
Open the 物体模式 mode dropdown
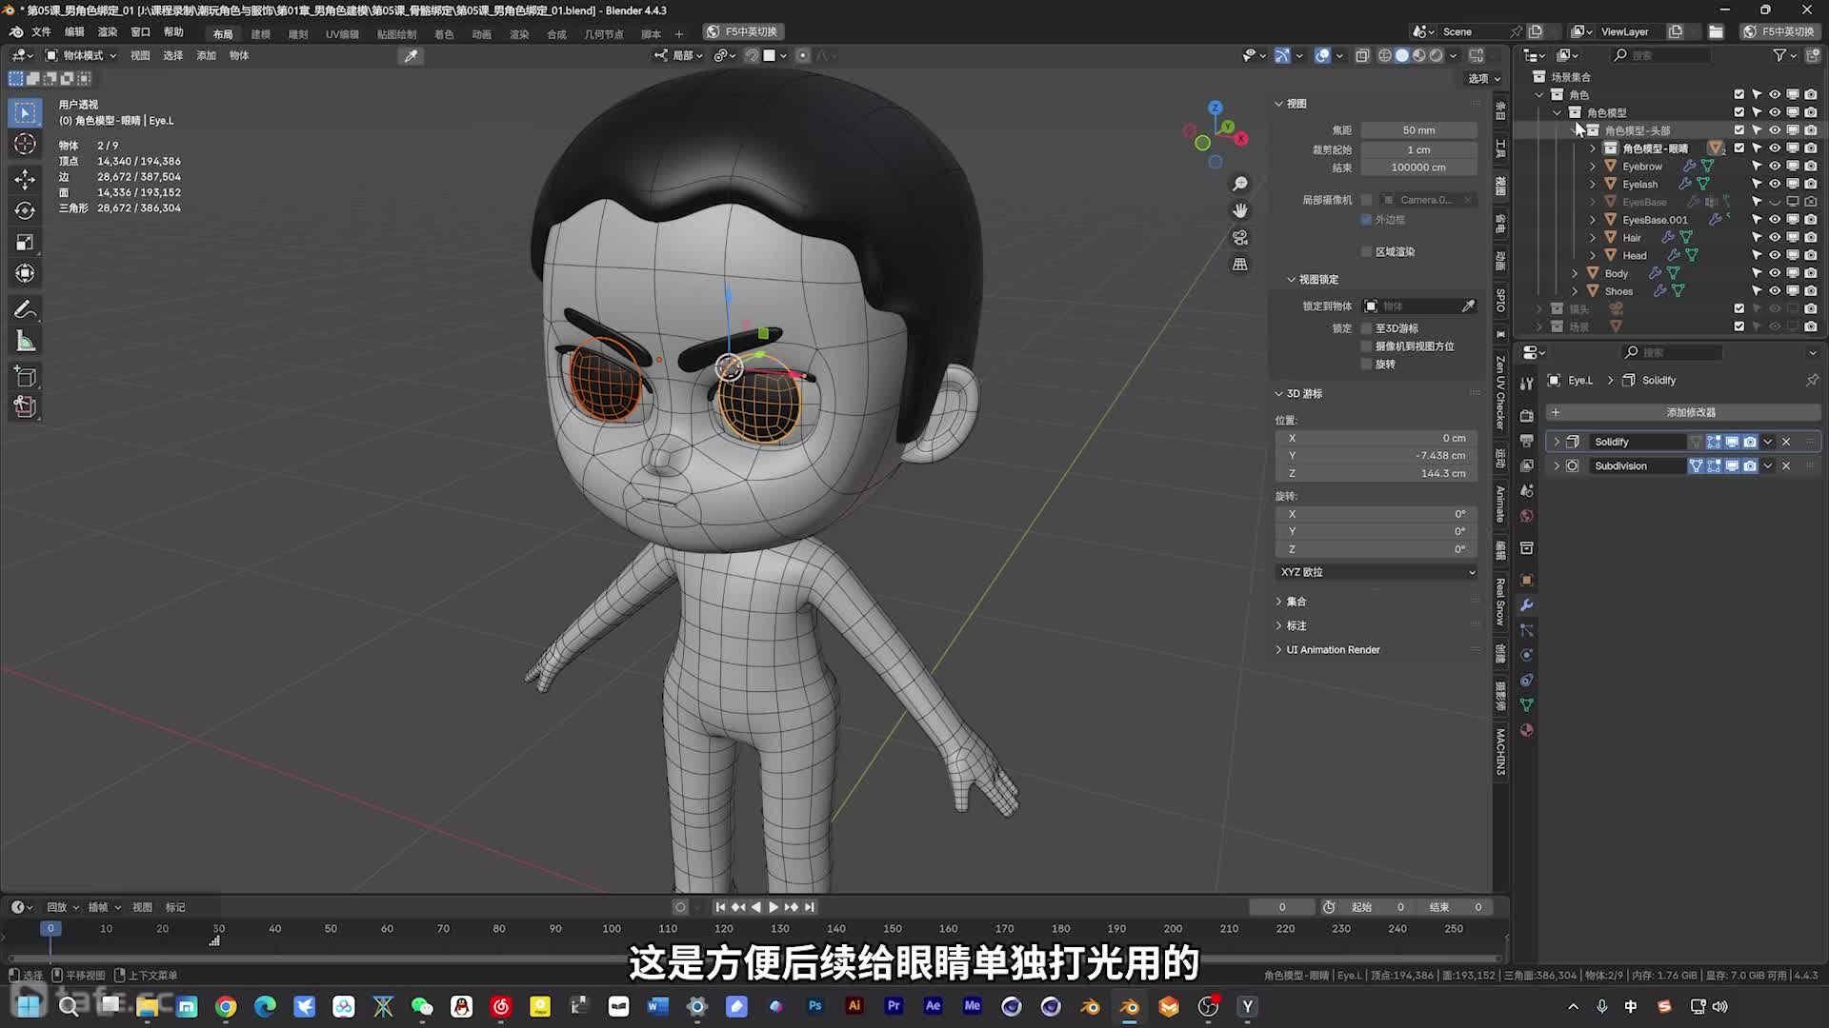[81, 56]
